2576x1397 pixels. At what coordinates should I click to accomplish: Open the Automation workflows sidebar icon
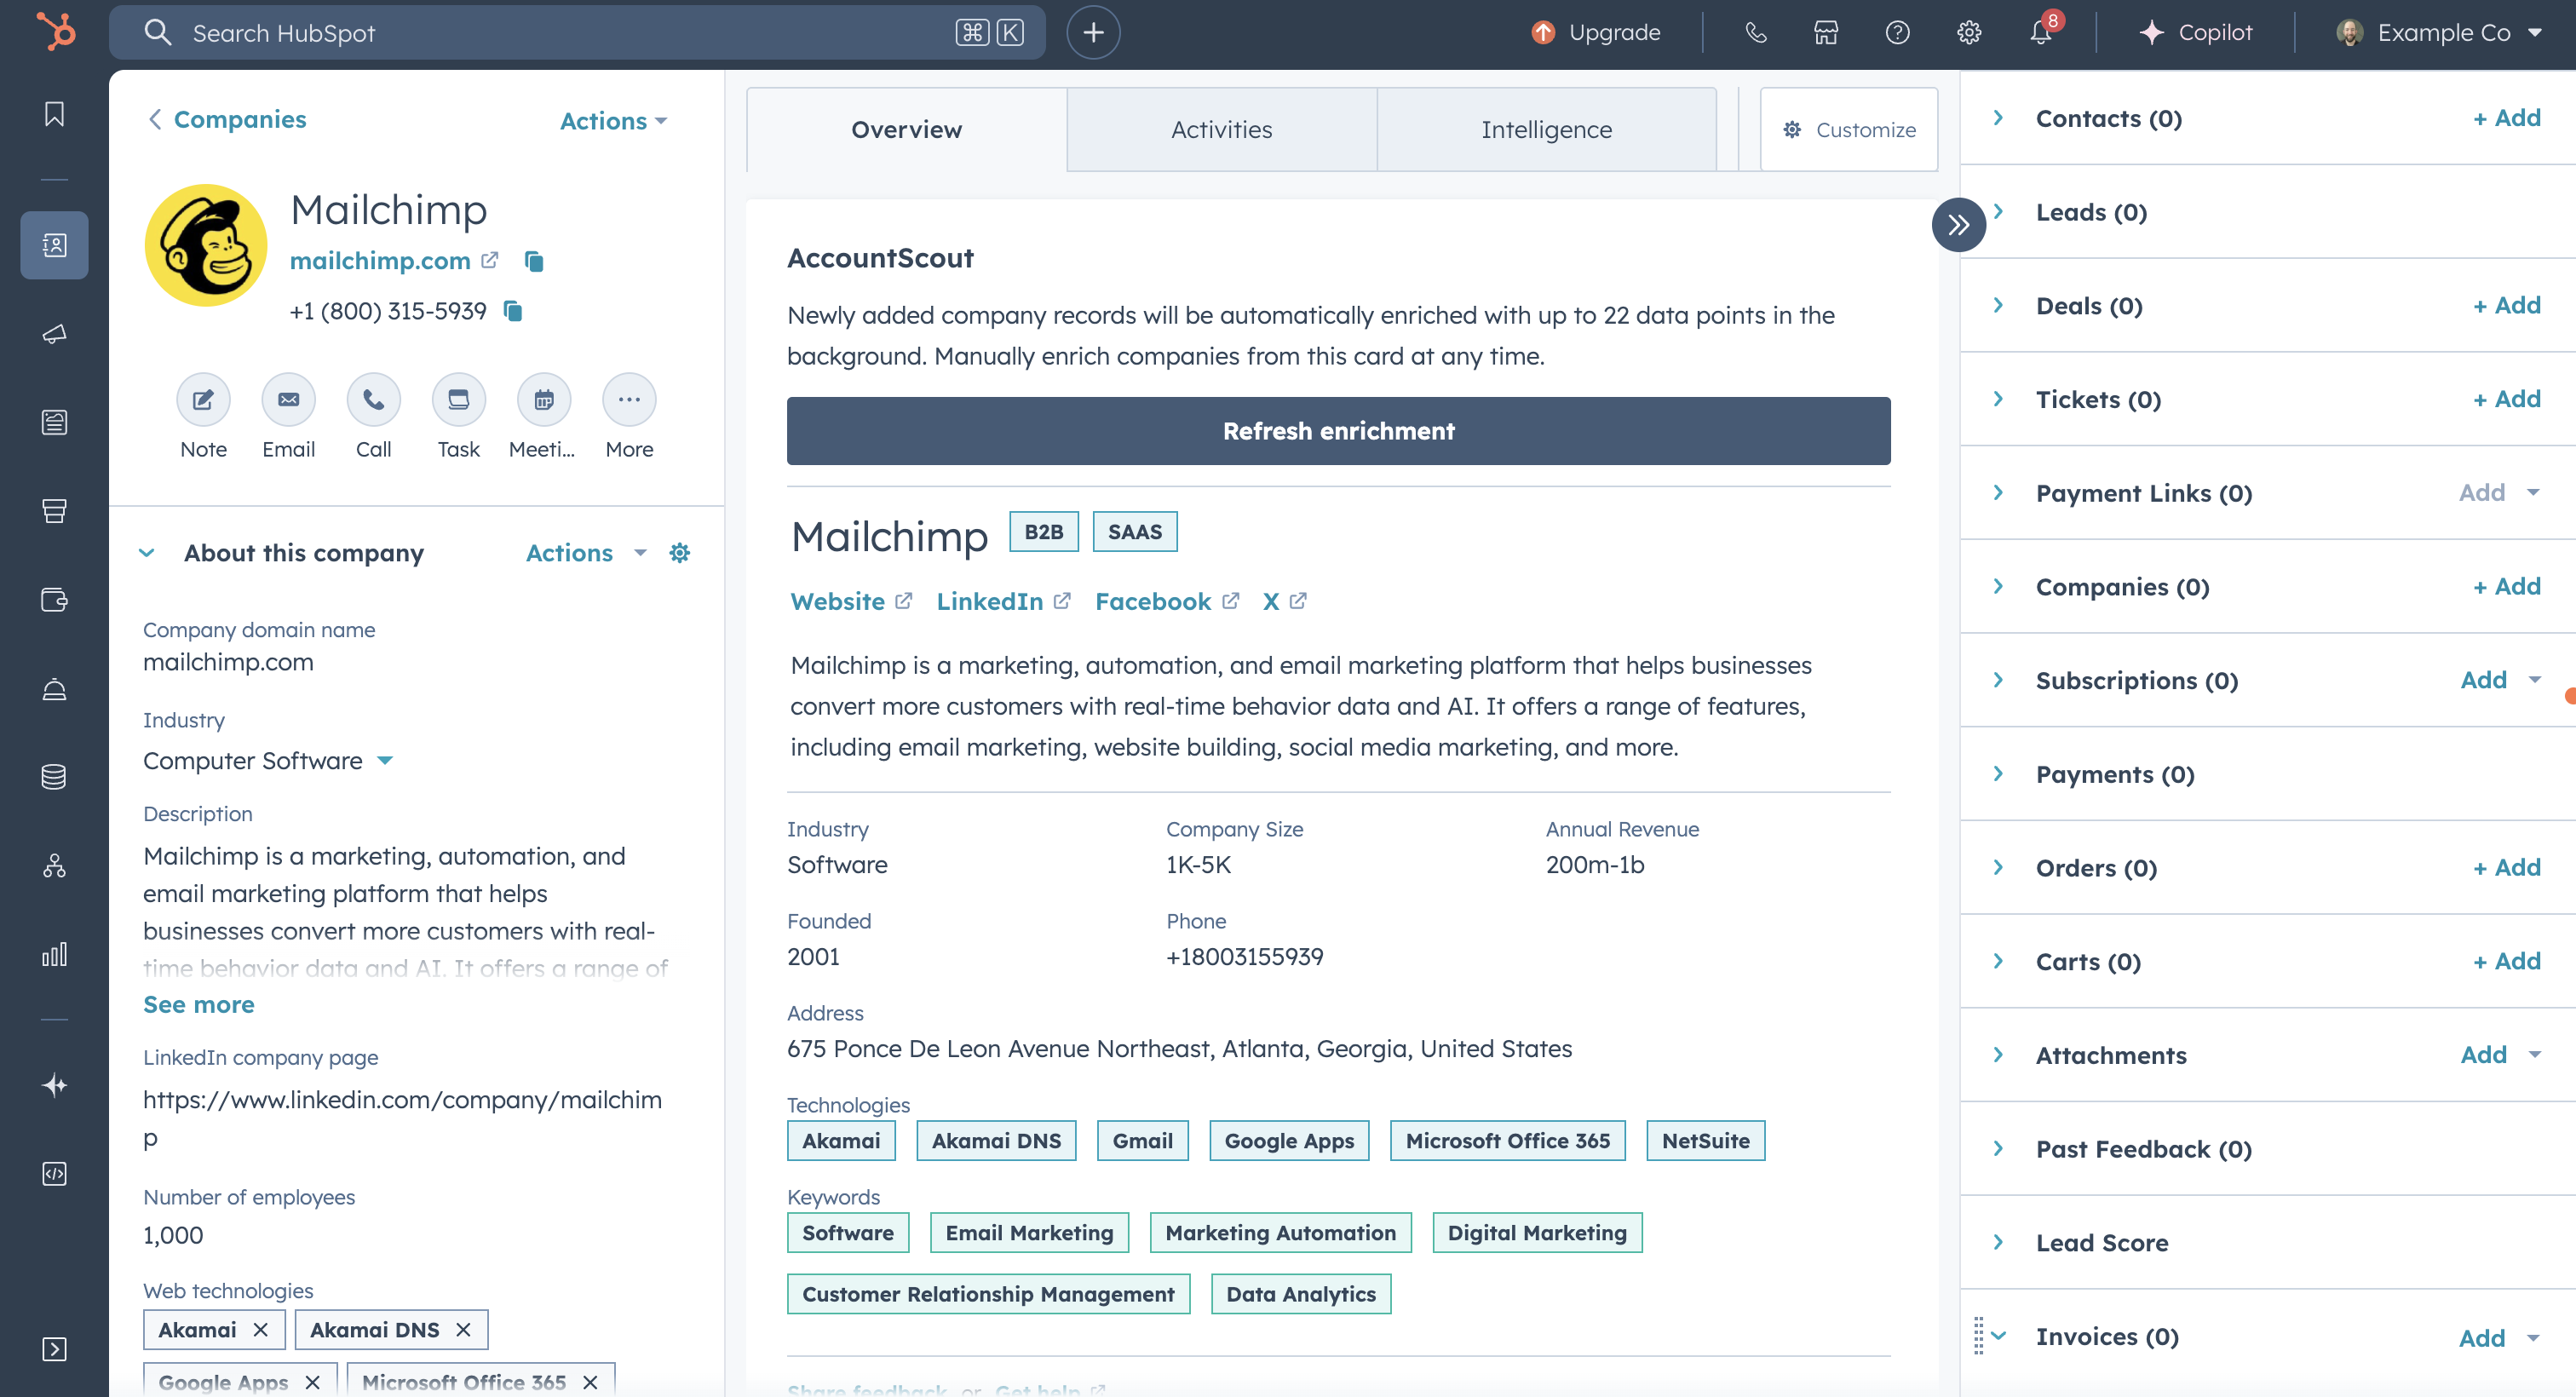[54, 866]
